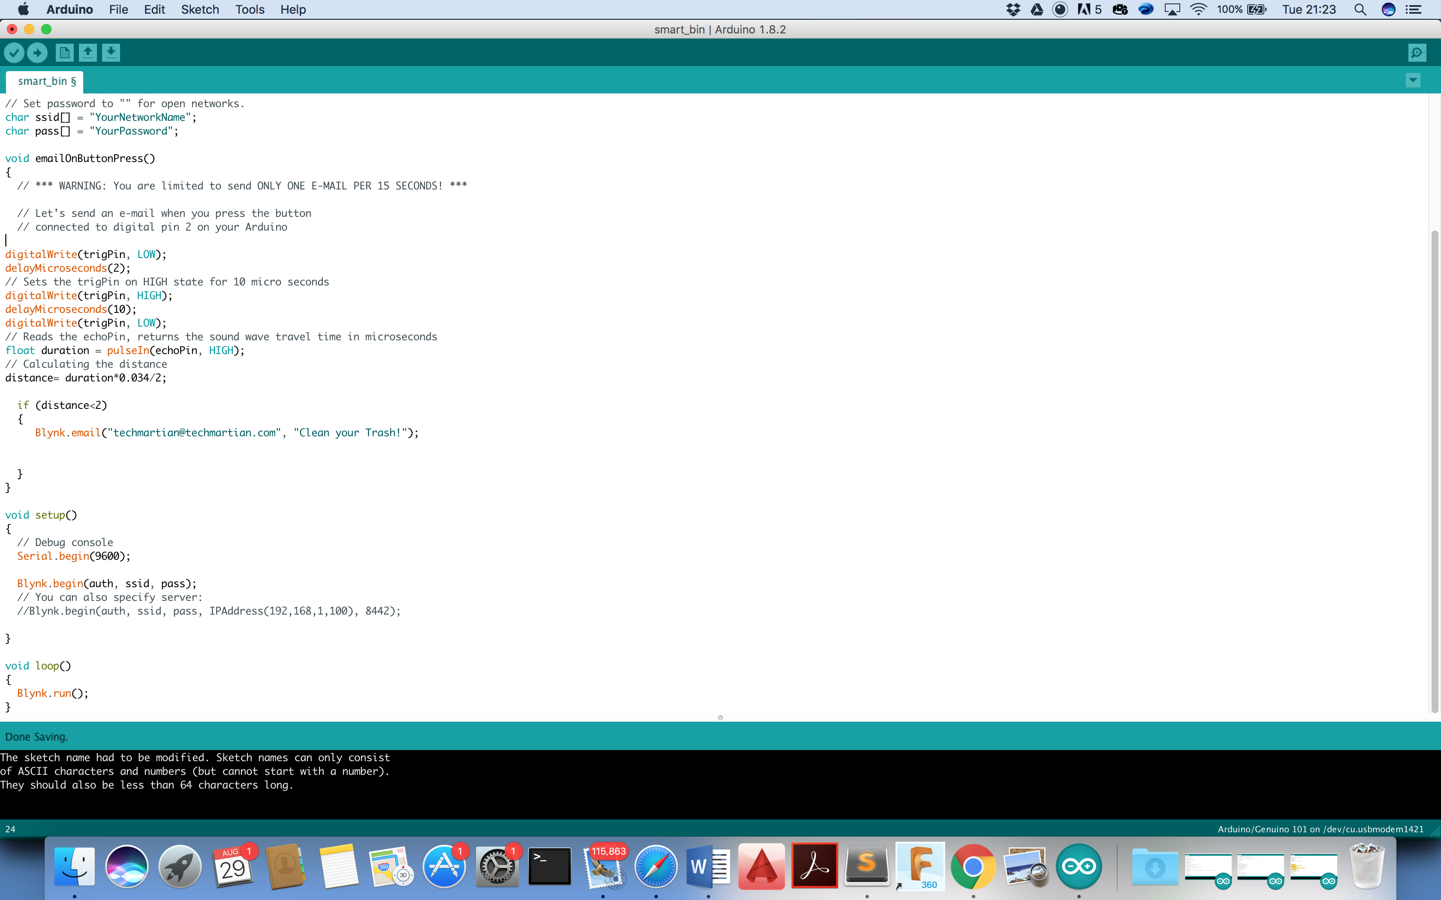Image resolution: width=1441 pixels, height=900 pixels.
Task: Open the Sketch menu
Action: tap(200, 9)
